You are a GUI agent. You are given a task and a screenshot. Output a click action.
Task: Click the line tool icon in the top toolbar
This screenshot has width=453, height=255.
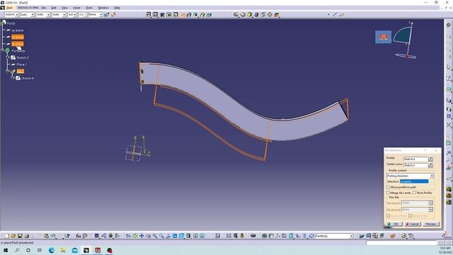(x=335, y=14)
